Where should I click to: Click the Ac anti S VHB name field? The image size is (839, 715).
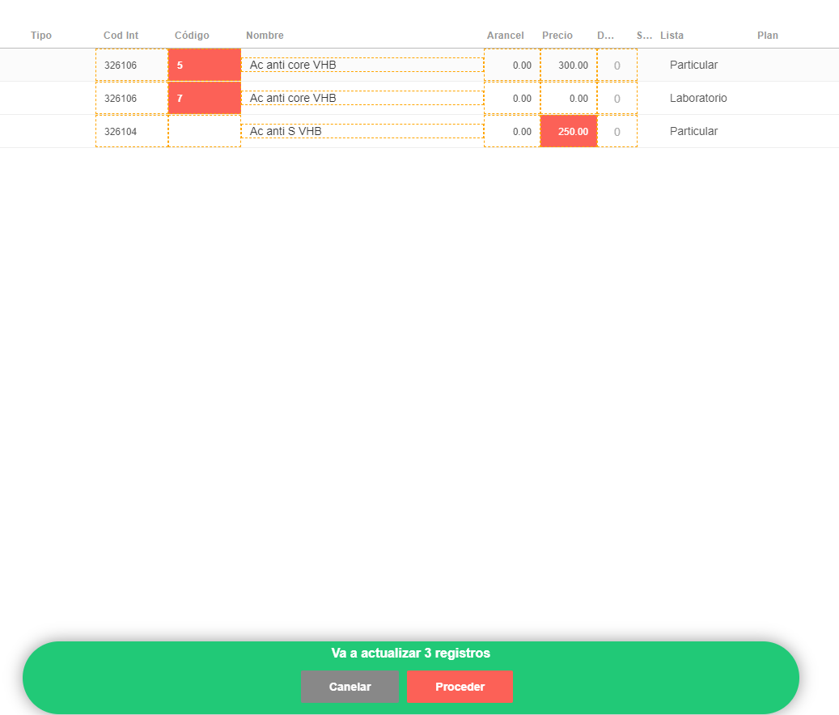pyautogui.click(x=362, y=131)
